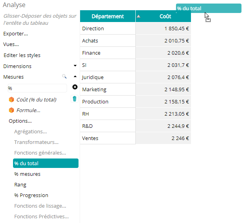The image size is (247, 223).
Task: Select the % du total option
Action: point(46,163)
